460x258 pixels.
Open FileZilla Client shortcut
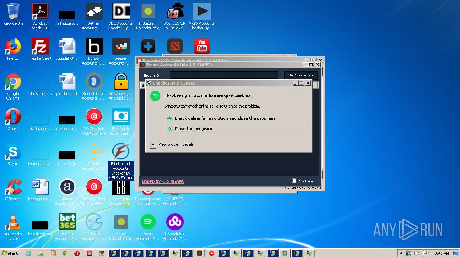pos(40,49)
